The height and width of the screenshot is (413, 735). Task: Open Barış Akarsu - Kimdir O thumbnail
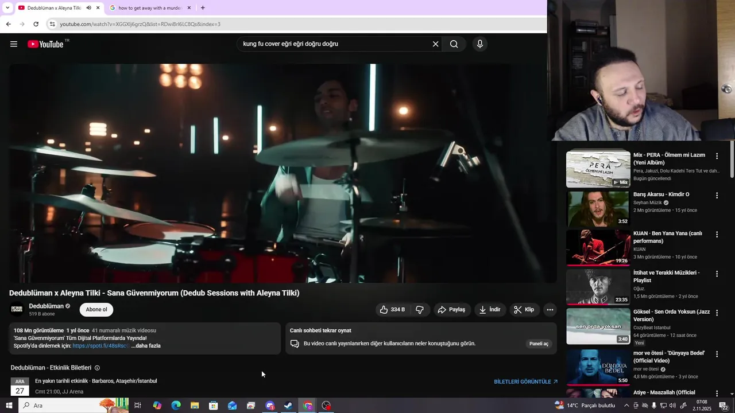tap(598, 209)
